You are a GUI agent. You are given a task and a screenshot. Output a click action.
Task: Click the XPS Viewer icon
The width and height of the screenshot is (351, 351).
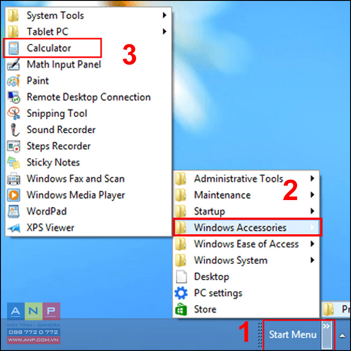click(14, 228)
